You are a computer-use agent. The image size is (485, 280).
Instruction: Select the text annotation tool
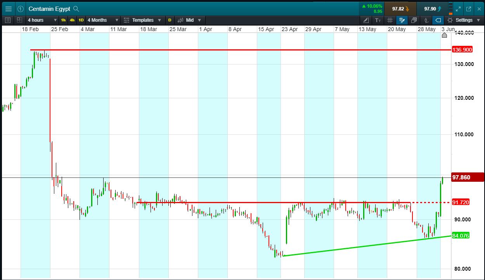pos(378,20)
